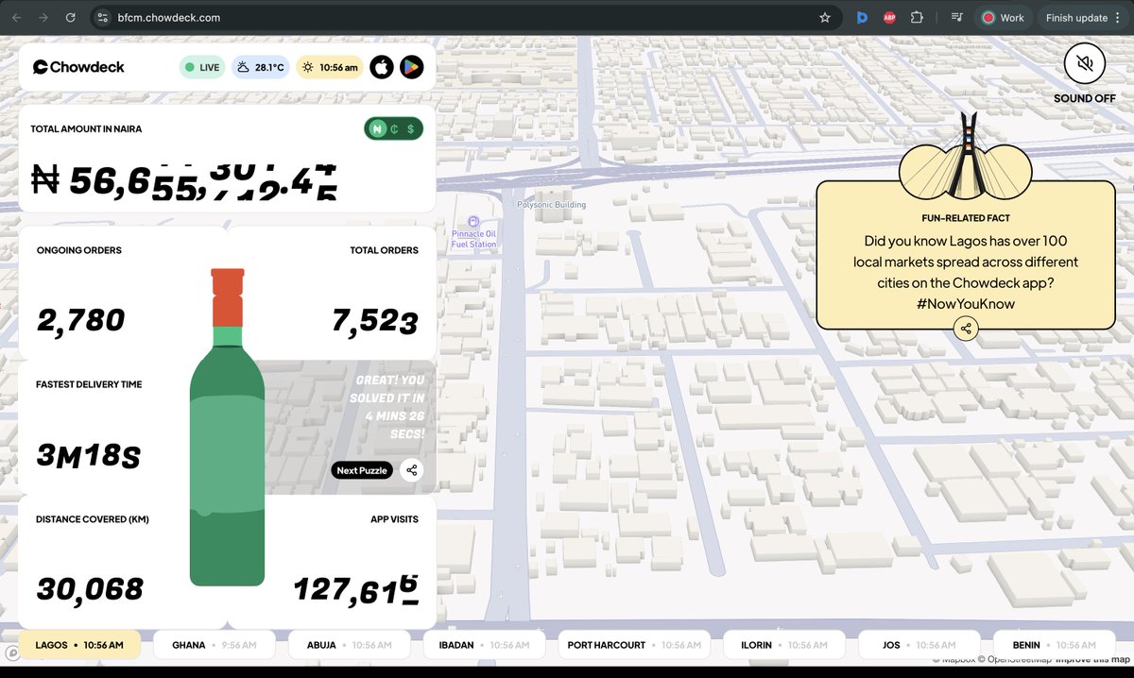Go back using the browser back arrow
The width and height of the screenshot is (1134, 678).
(17, 17)
